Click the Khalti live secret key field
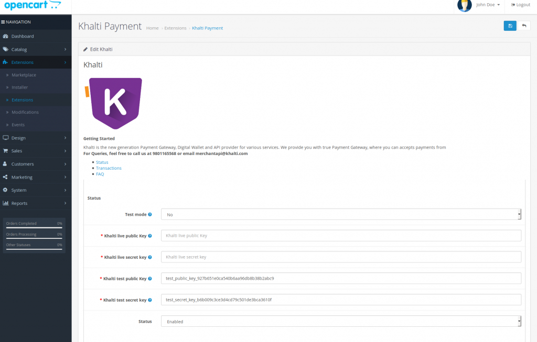This screenshot has height=342, width=537. coord(341,257)
